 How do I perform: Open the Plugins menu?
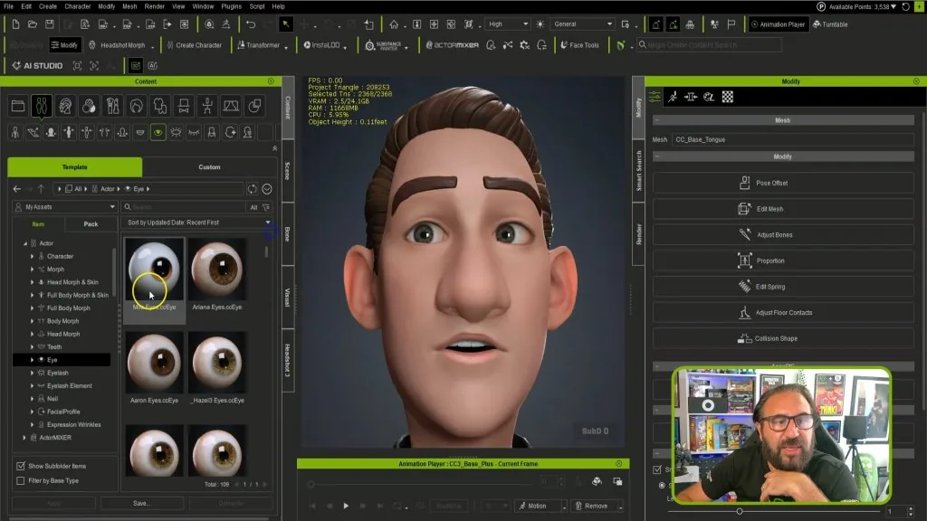point(231,6)
